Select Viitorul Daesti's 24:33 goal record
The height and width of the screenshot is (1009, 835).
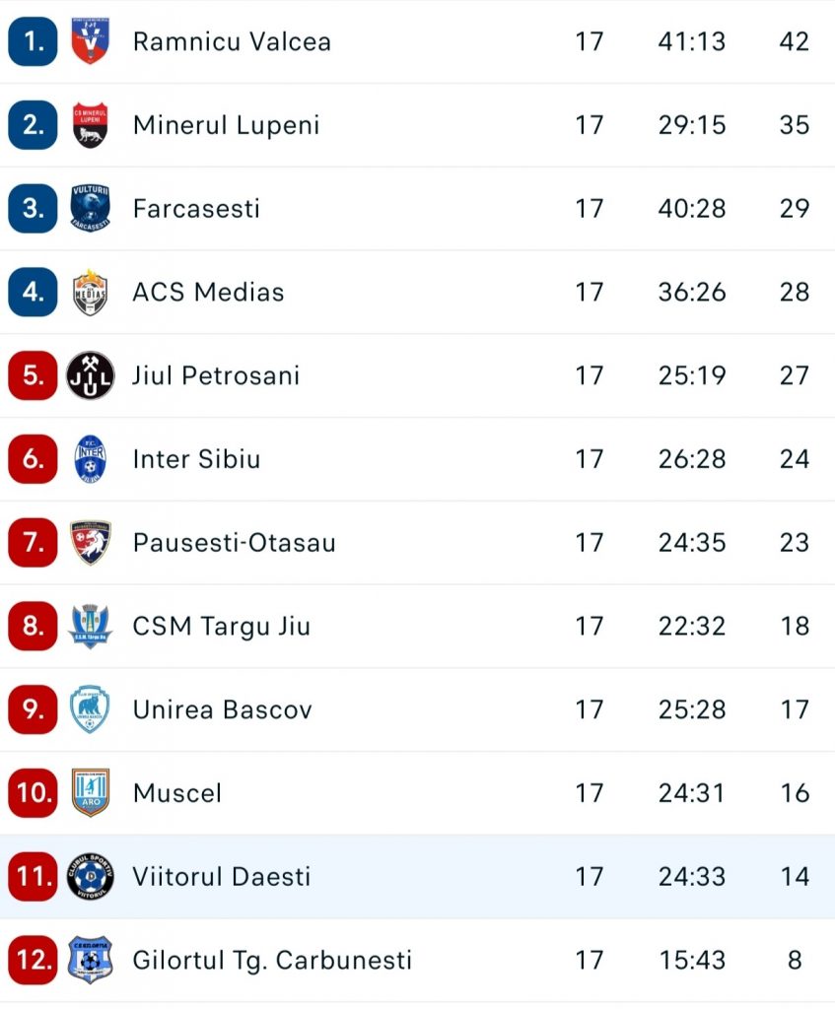coord(691,876)
